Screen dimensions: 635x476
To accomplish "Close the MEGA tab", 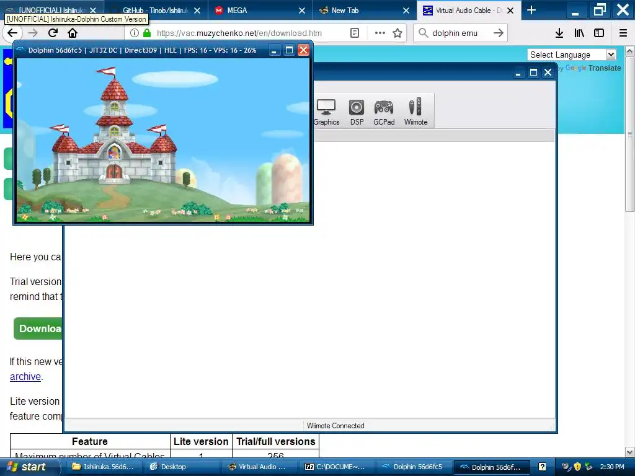I will pos(302,11).
